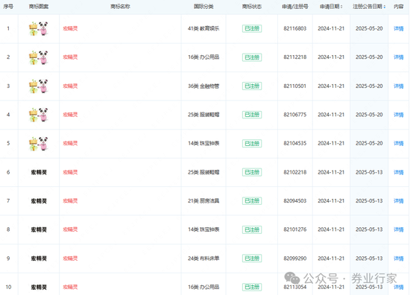410x295 pixels.
Task: Open 详情 for registration 82099290
Action: click(x=399, y=258)
